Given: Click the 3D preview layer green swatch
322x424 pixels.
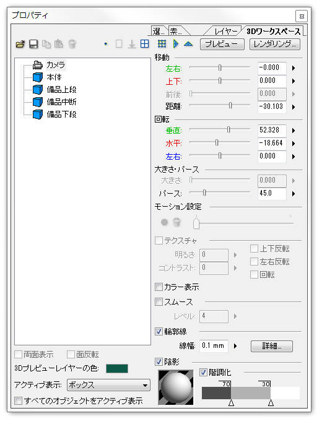Looking at the screenshot, I should [x=117, y=368].
